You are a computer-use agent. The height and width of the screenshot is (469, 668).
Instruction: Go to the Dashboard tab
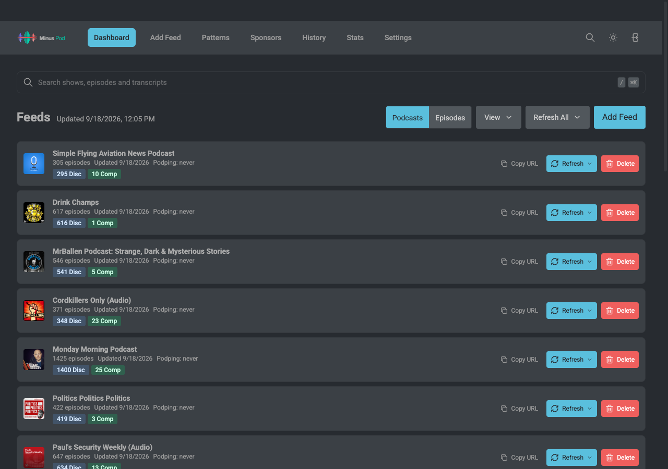coord(112,38)
